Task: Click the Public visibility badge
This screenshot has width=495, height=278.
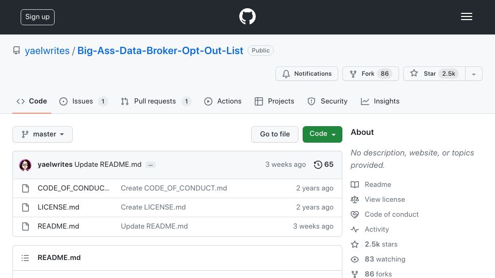Action: click(x=260, y=50)
